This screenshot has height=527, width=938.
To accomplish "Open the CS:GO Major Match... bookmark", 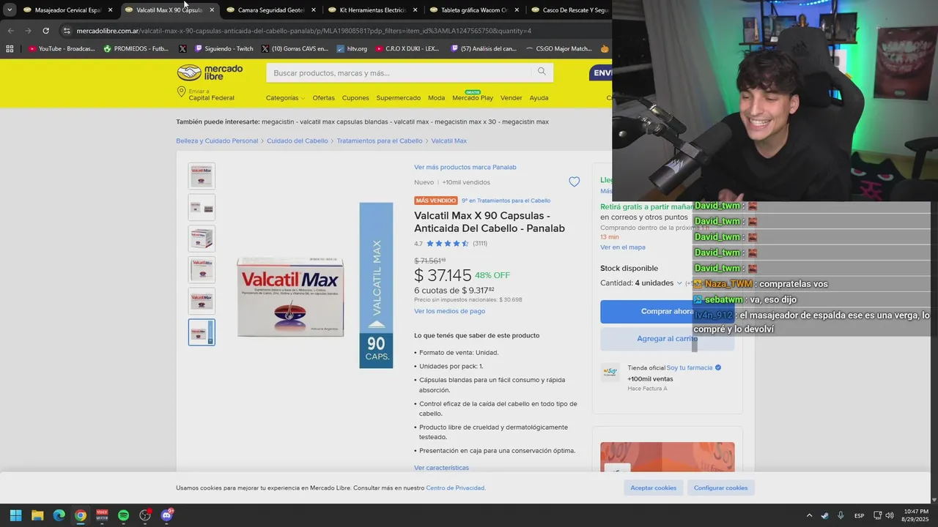I will (558, 49).
